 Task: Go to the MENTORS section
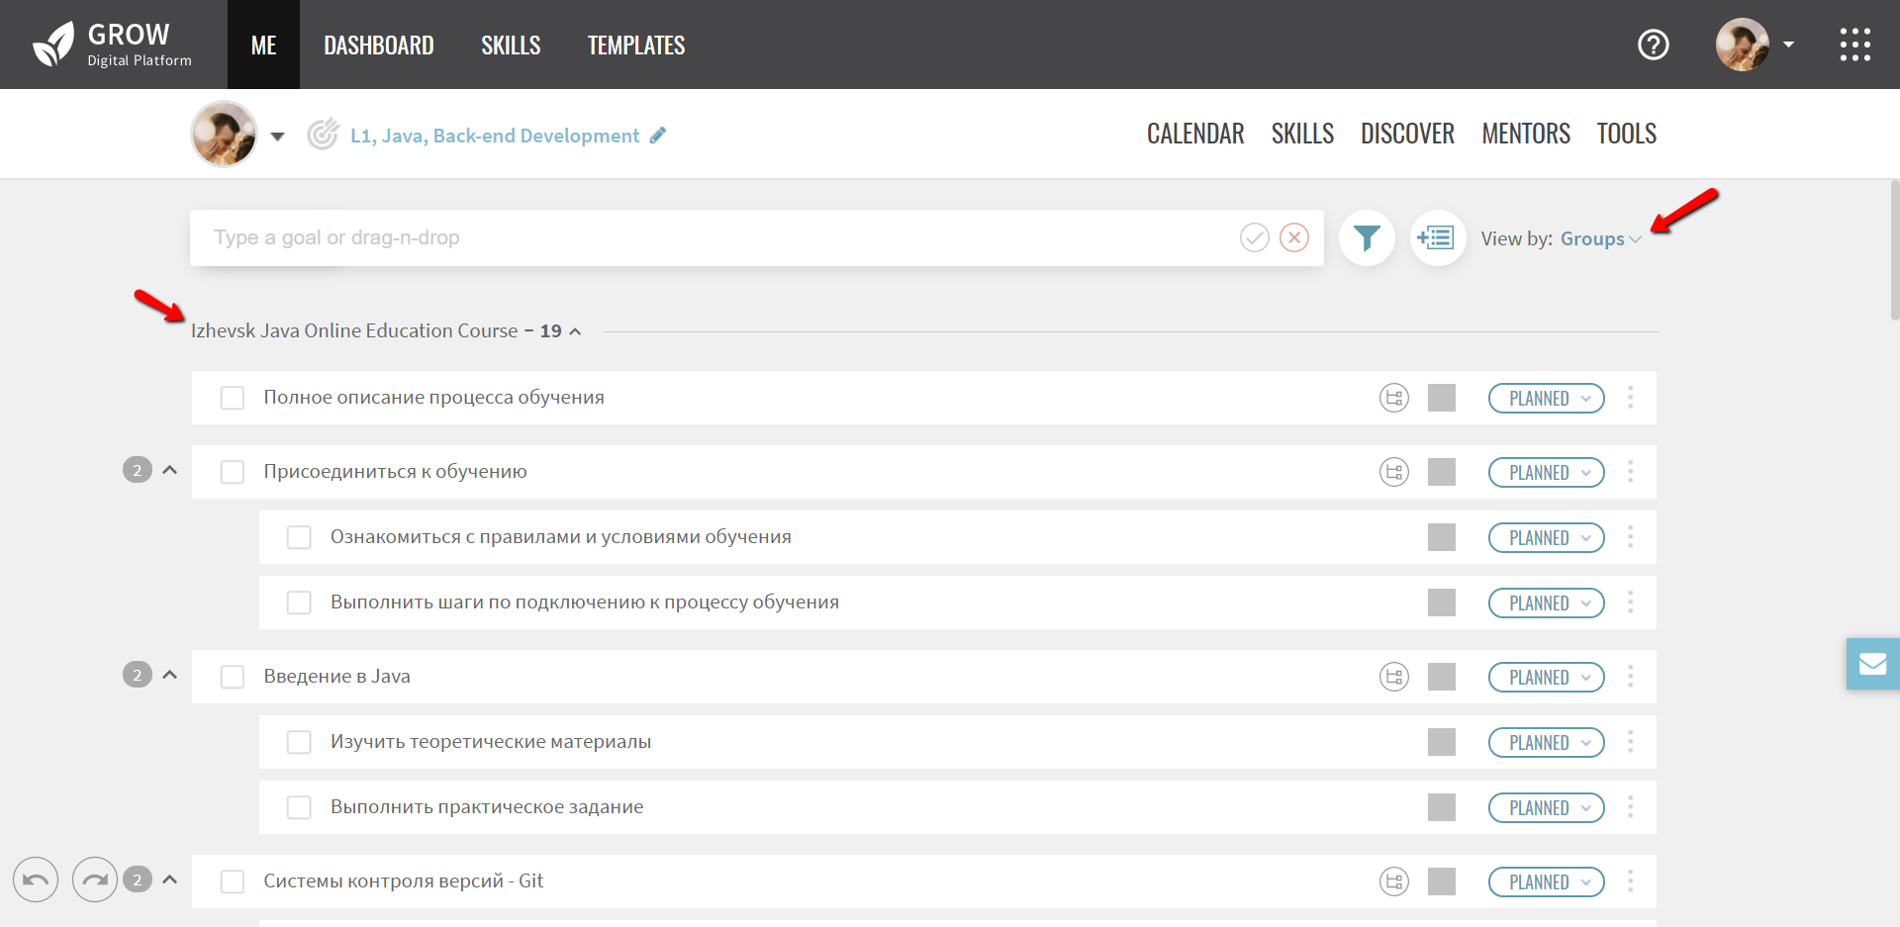[1525, 134]
